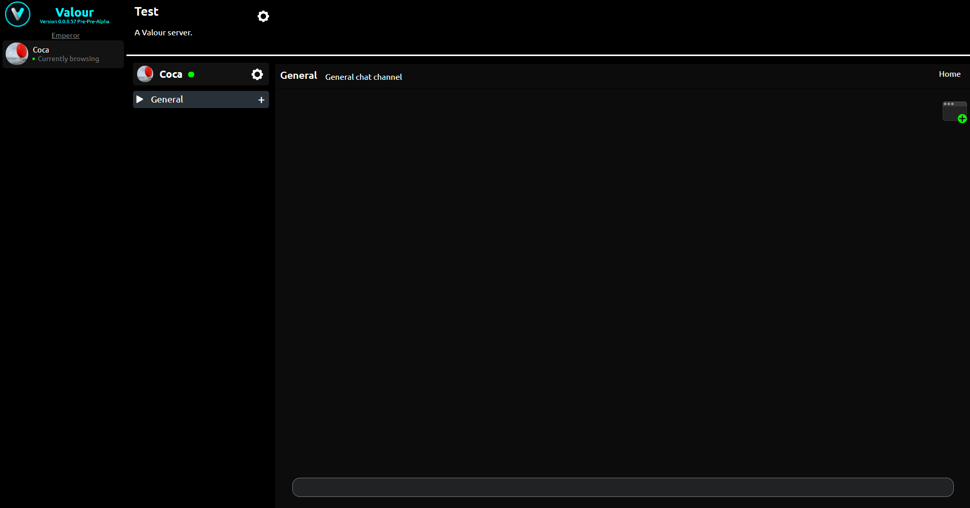
Task: Expand the General category arrow
Action: (140, 99)
